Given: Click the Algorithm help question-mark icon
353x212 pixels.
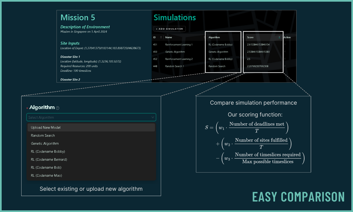Looking at the screenshot, I should coord(58,108).
